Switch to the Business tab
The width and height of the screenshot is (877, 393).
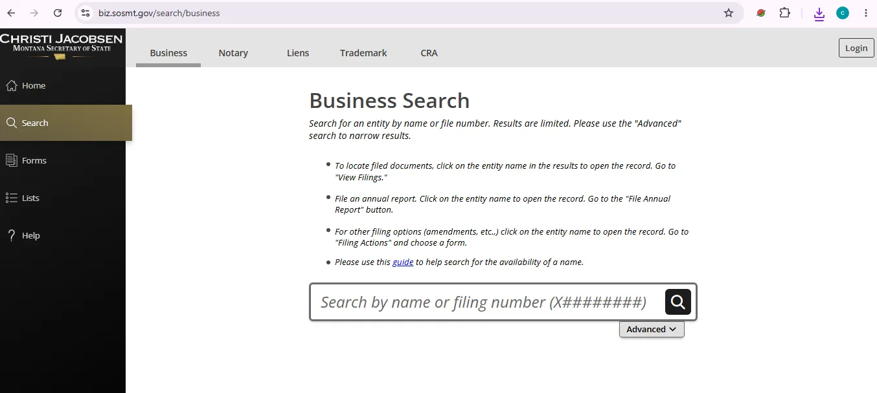pyautogui.click(x=168, y=53)
